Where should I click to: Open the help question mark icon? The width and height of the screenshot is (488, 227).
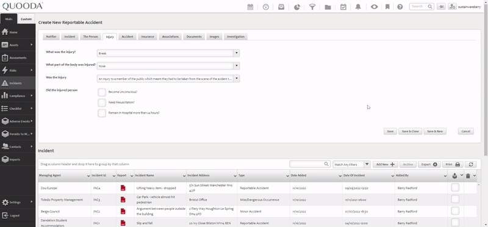(400, 7)
